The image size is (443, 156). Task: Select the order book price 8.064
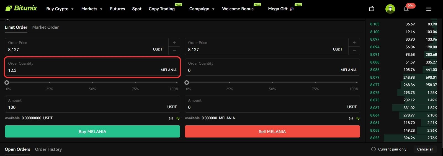pos(375,115)
